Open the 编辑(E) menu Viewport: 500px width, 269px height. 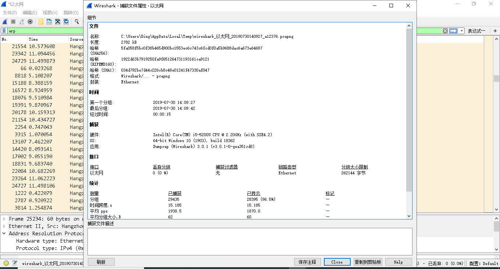(30, 12)
